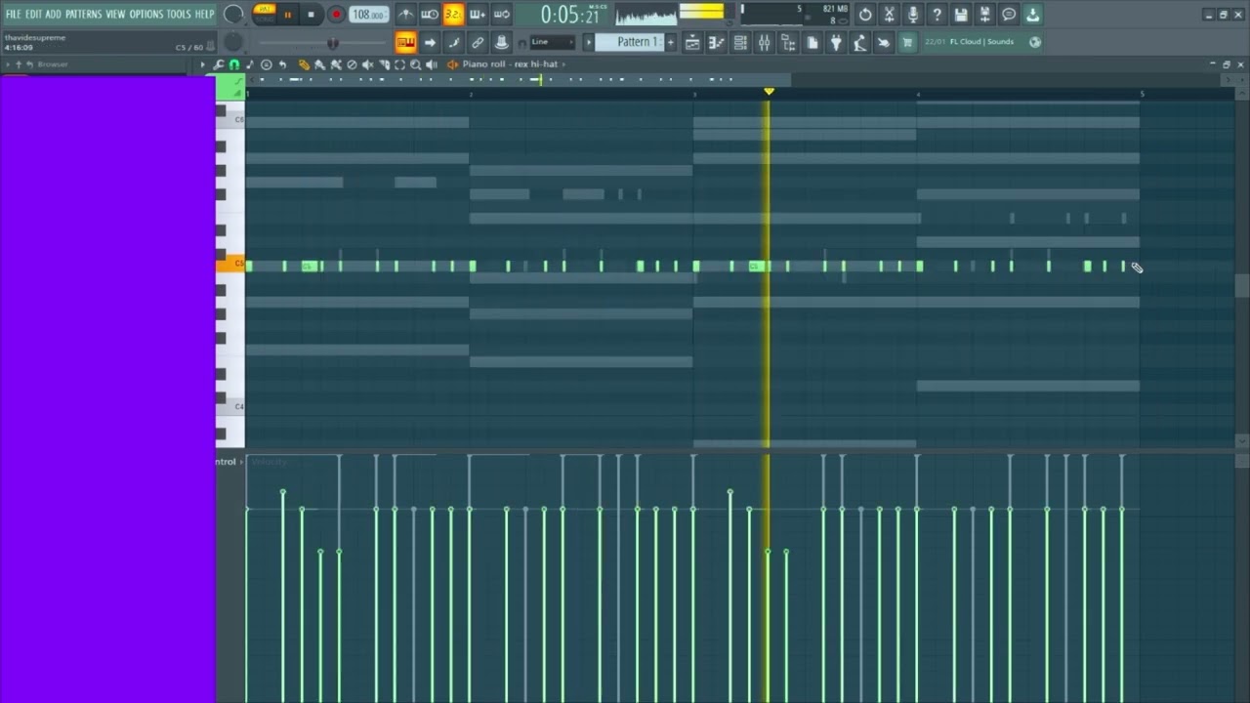This screenshot has width=1250, height=703.
Task: Open the TOOLS menu
Action: [179, 15]
